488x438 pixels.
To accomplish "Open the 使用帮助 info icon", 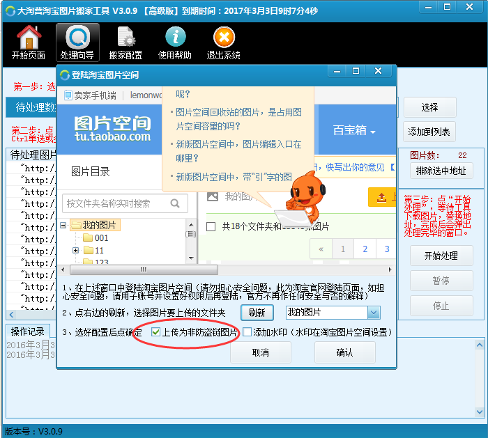I will 175,42.
